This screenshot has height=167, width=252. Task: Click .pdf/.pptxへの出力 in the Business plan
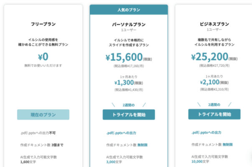coord(208,133)
